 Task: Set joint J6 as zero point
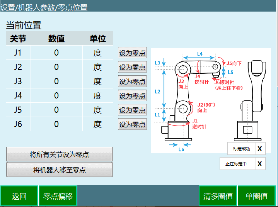pyautogui.click(x=132, y=124)
